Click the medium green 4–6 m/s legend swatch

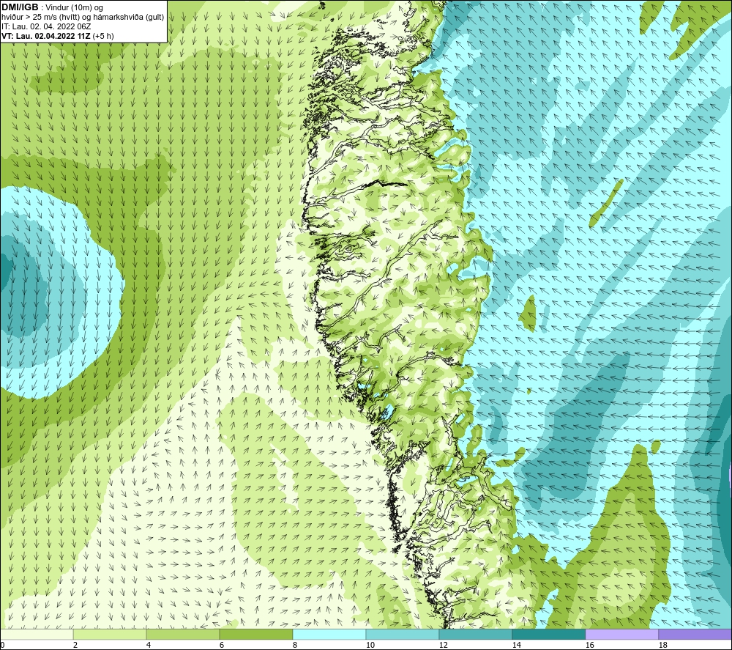click(x=183, y=635)
